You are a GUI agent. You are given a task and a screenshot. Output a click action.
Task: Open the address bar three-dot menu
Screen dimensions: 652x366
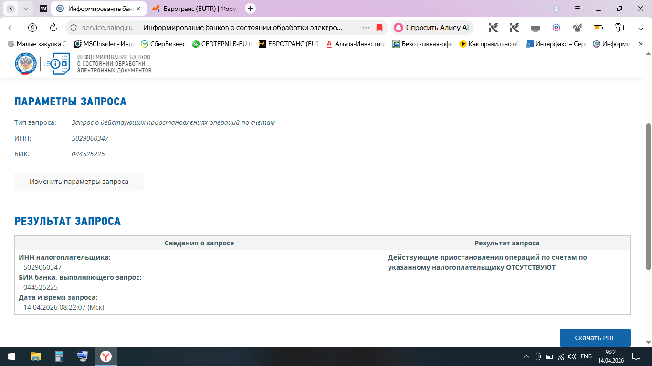pos(366,28)
